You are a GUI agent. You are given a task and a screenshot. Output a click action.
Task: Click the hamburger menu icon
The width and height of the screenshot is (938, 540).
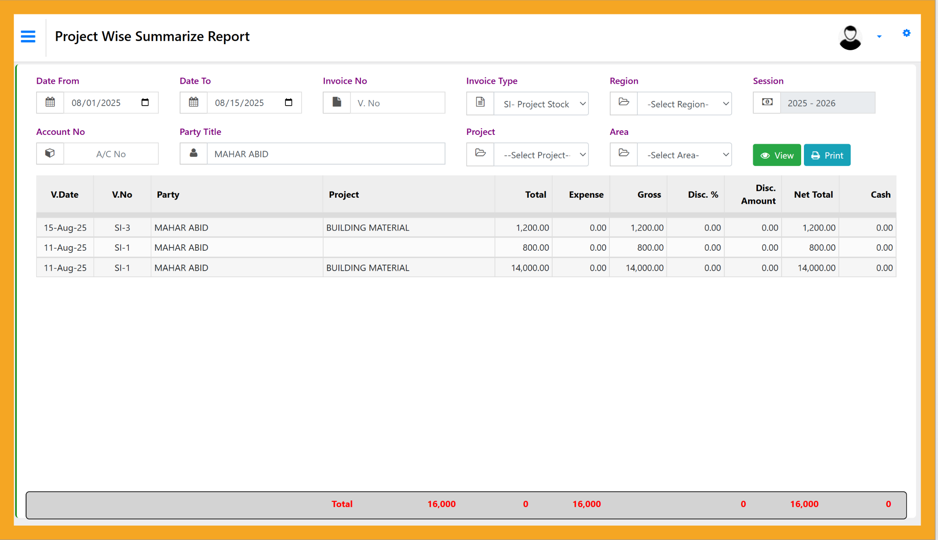(28, 36)
